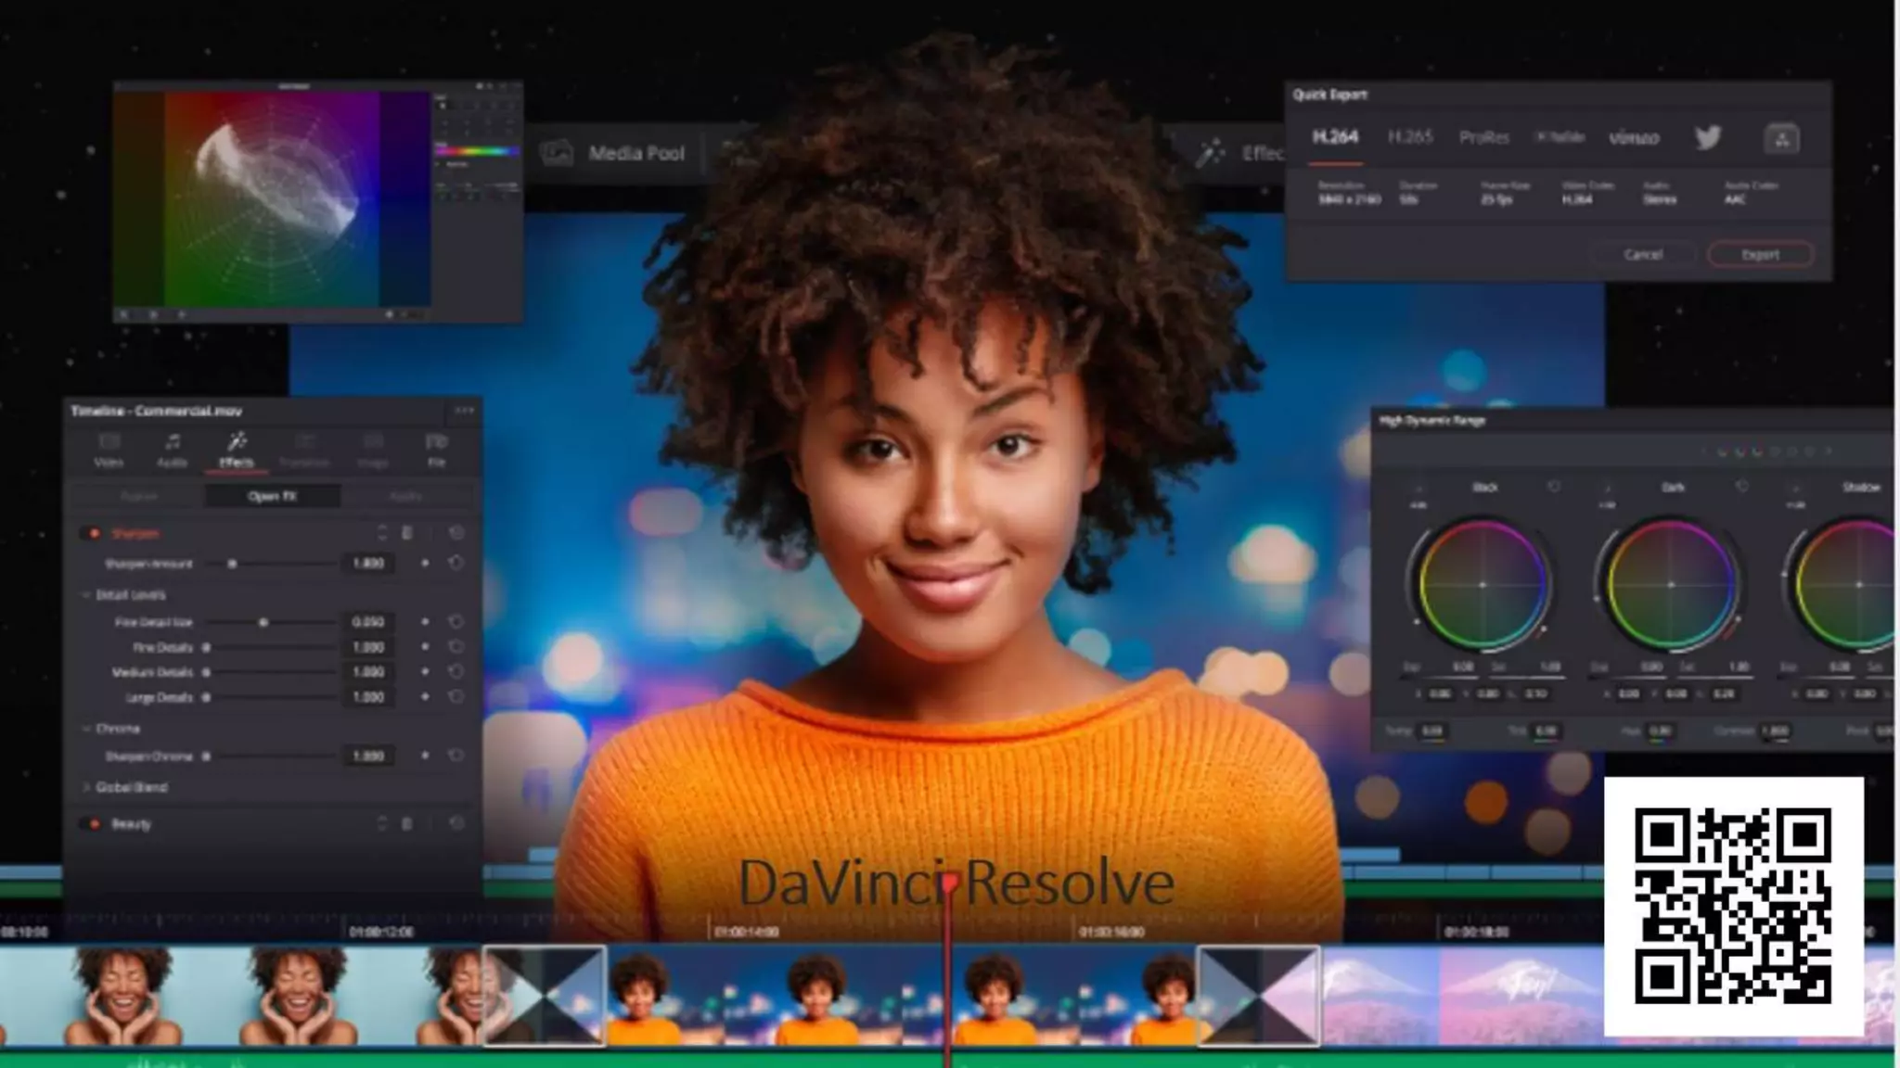Open the inspector panel three-dot options menu
This screenshot has height=1068, width=1900.
(x=464, y=410)
